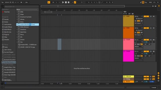Toggle track activator 1 on 1 MIDI
The height and width of the screenshot is (90, 161).
tap(146, 16)
